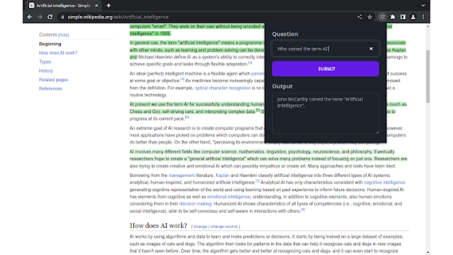Click 'change' next to How does AI work?

click(x=200, y=226)
